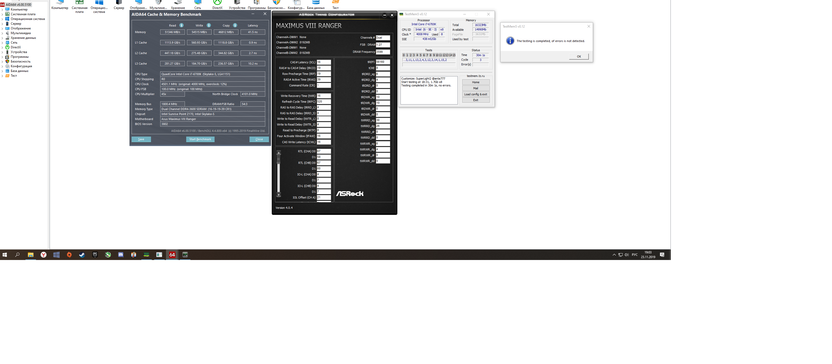Viewport: 832px width, 364px height.
Task: Open Discord from the taskbar
Action: (x=121, y=254)
